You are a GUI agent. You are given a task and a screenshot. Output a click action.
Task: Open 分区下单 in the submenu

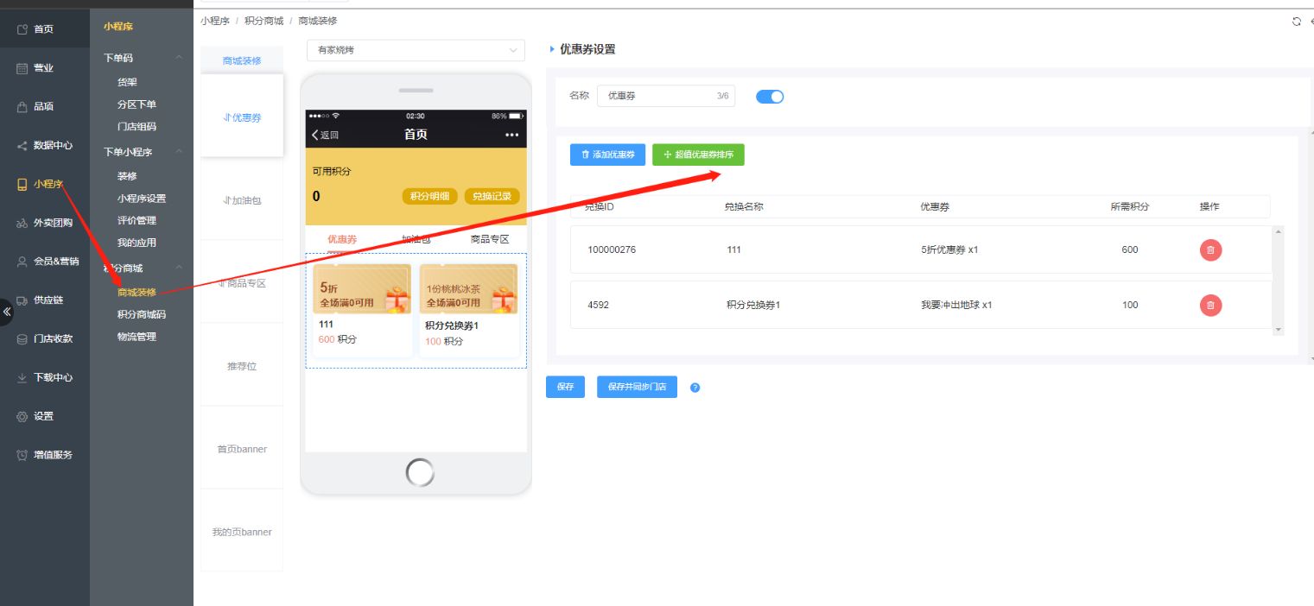pyautogui.click(x=136, y=104)
